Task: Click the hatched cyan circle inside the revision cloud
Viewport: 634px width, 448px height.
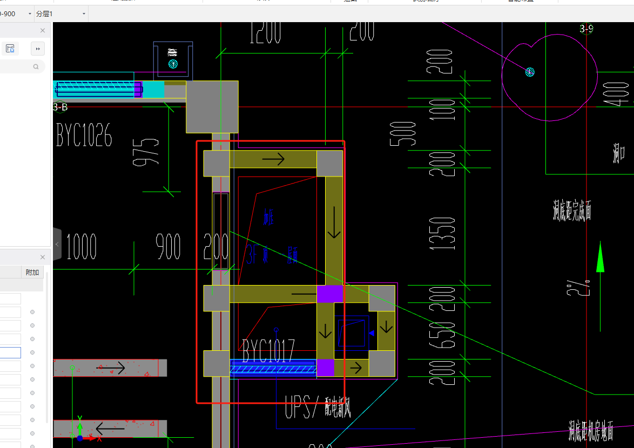Action: click(530, 72)
